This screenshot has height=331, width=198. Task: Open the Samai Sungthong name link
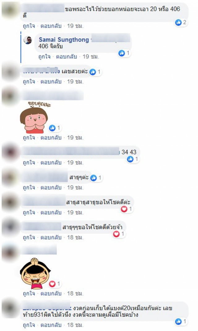pos(64,39)
